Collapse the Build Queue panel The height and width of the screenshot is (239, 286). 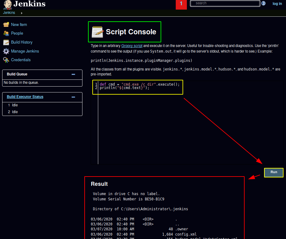[x=73, y=74]
